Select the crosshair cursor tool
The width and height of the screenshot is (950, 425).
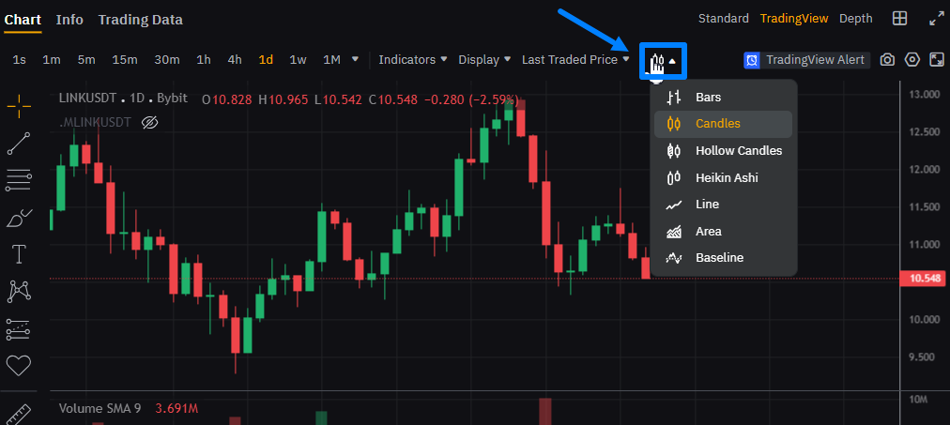(19, 106)
